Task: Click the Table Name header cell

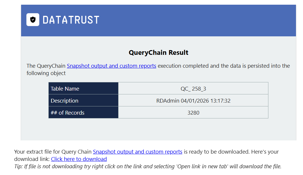Action: pos(84,89)
